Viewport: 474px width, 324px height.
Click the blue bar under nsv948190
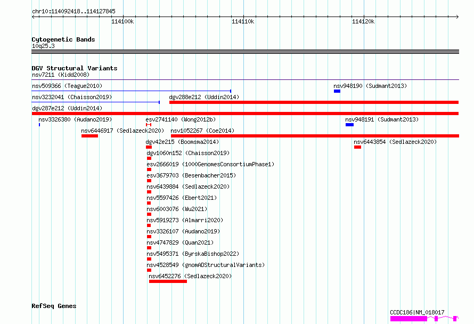(337, 91)
